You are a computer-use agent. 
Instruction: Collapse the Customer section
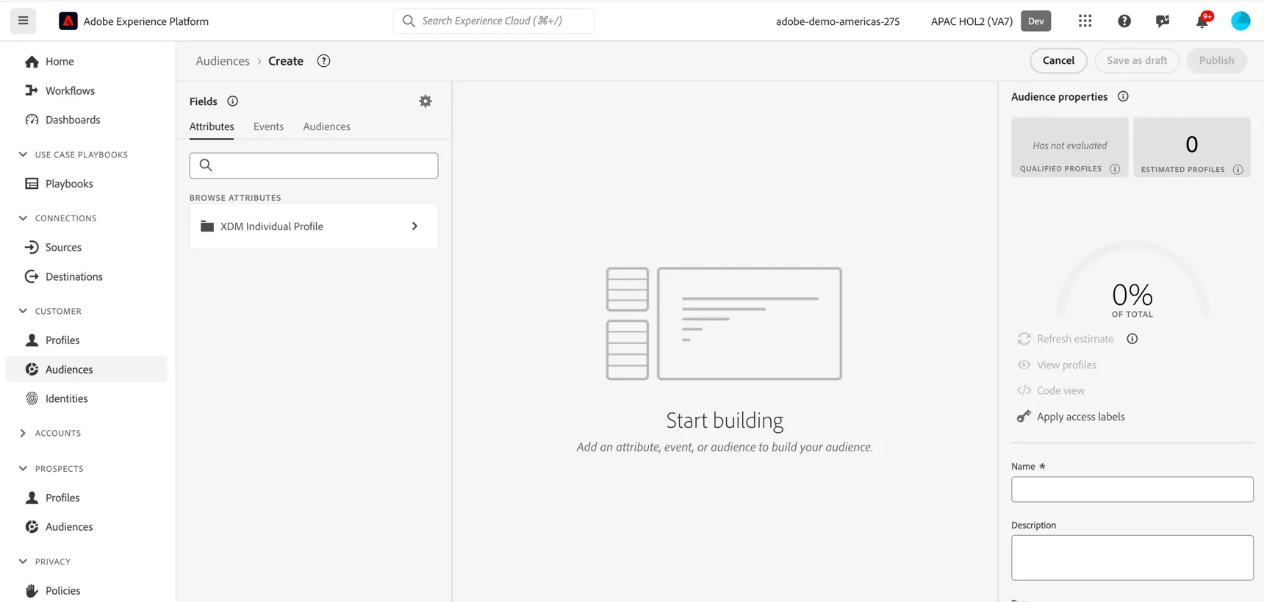pos(23,312)
